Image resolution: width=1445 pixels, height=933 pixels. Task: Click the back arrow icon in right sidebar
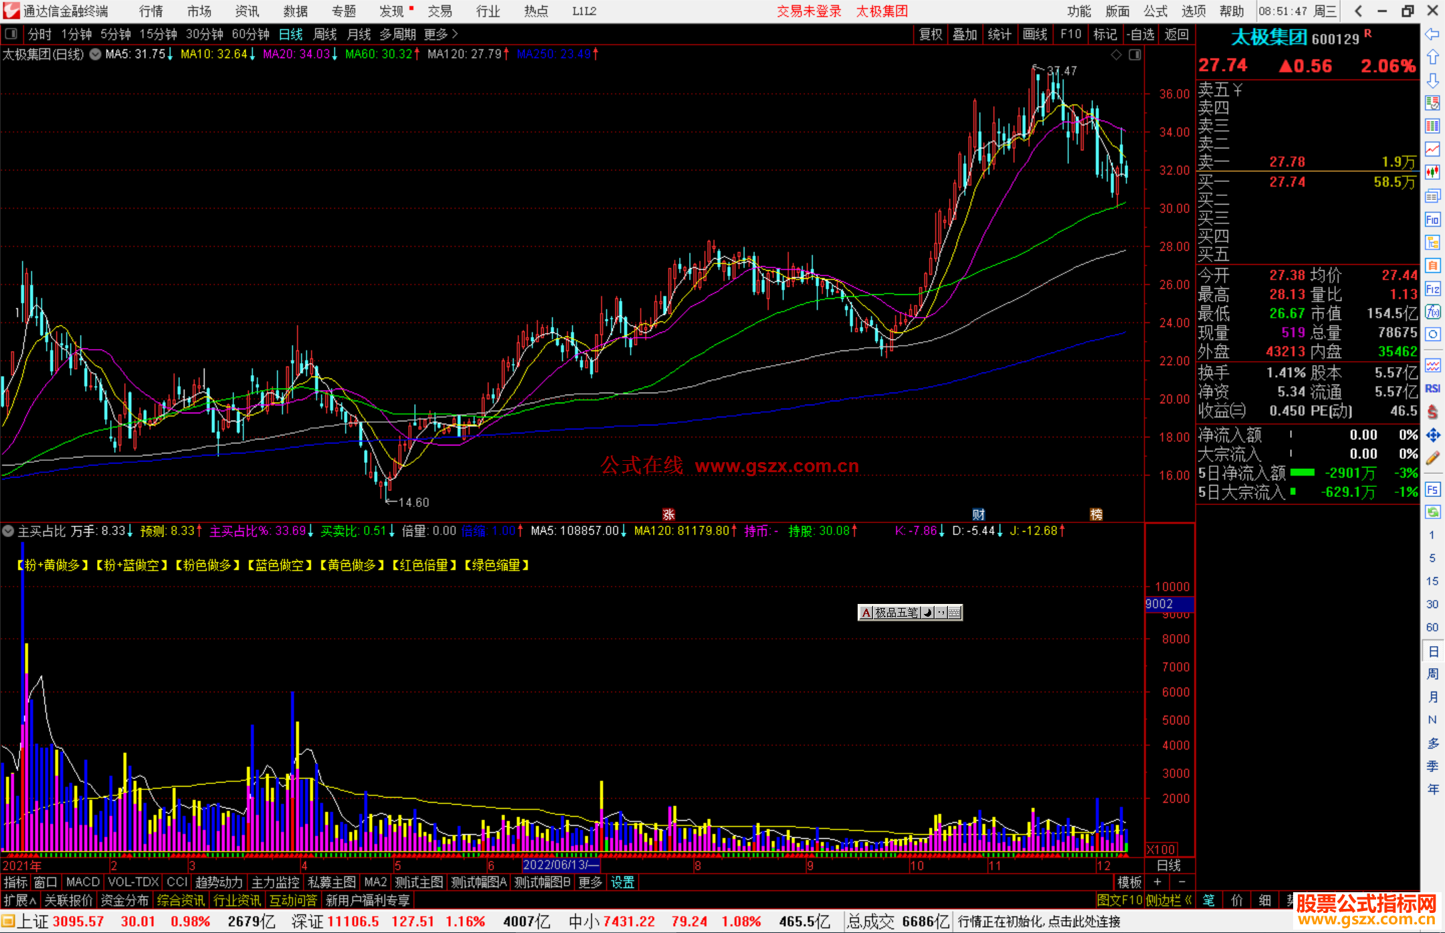1432,34
